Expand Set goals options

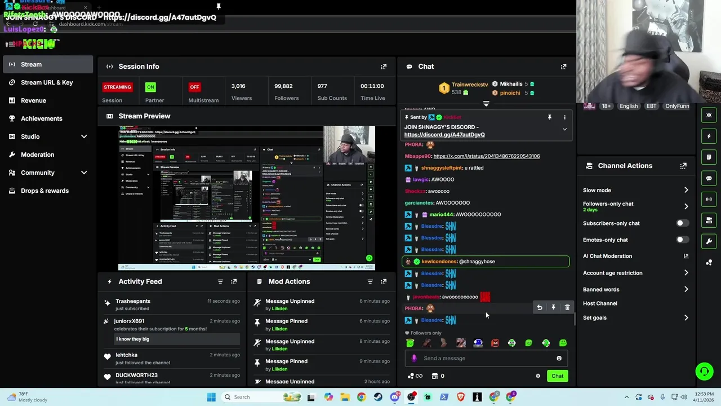(x=686, y=318)
